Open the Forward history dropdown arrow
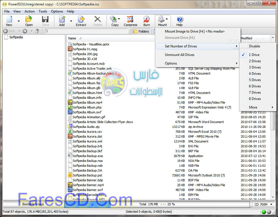278x217 pixels. 31,31
